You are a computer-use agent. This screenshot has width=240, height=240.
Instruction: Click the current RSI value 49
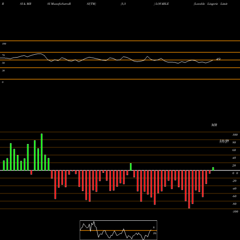tap(218, 59)
